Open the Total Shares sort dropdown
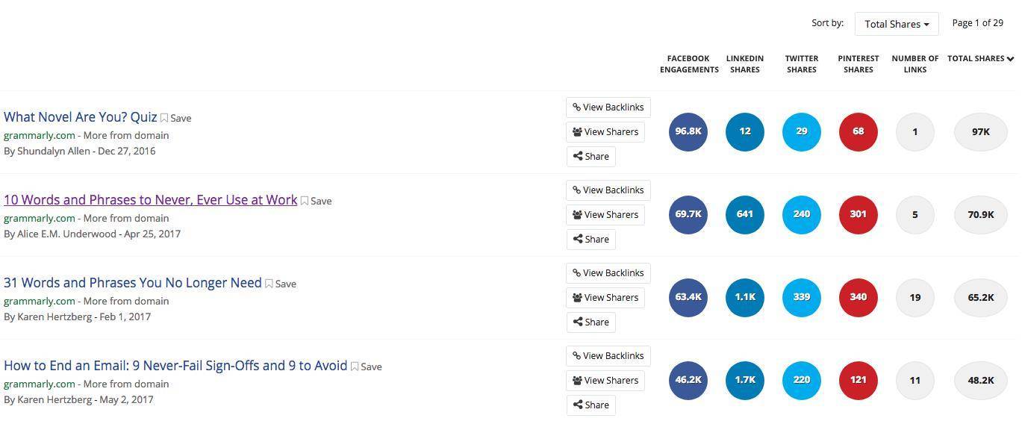 click(897, 24)
